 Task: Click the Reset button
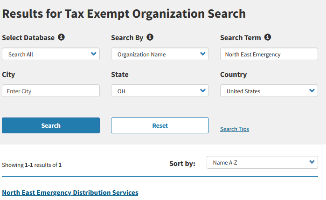(160, 125)
